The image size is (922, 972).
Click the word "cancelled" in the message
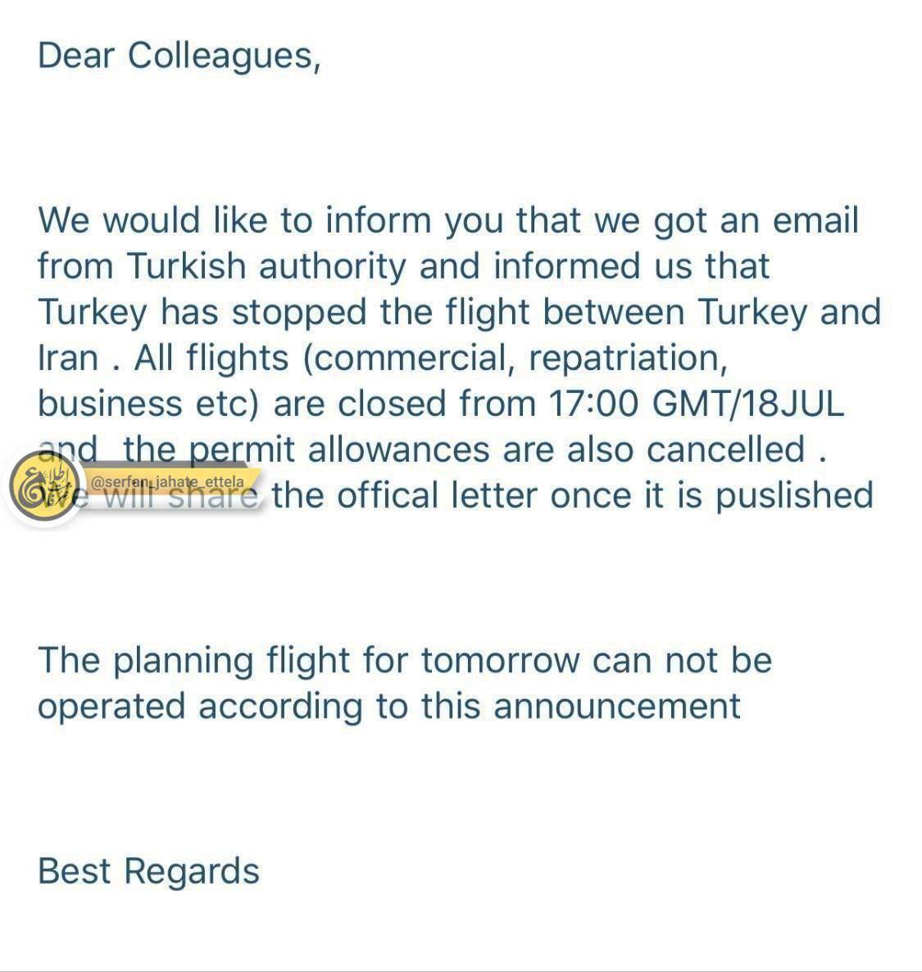[726, 450]
